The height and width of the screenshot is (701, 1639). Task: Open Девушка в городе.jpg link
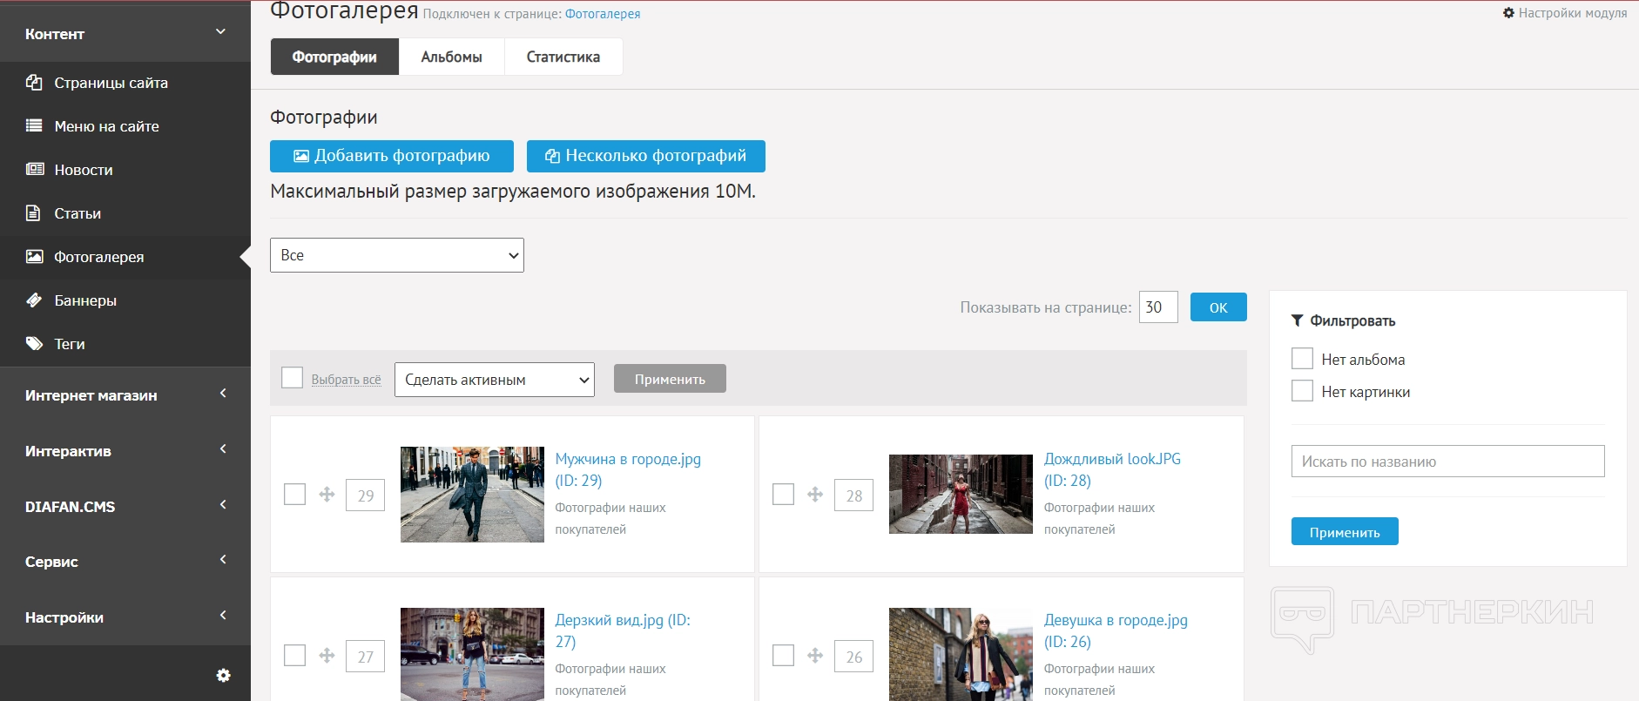click(x=1116, y=630)
